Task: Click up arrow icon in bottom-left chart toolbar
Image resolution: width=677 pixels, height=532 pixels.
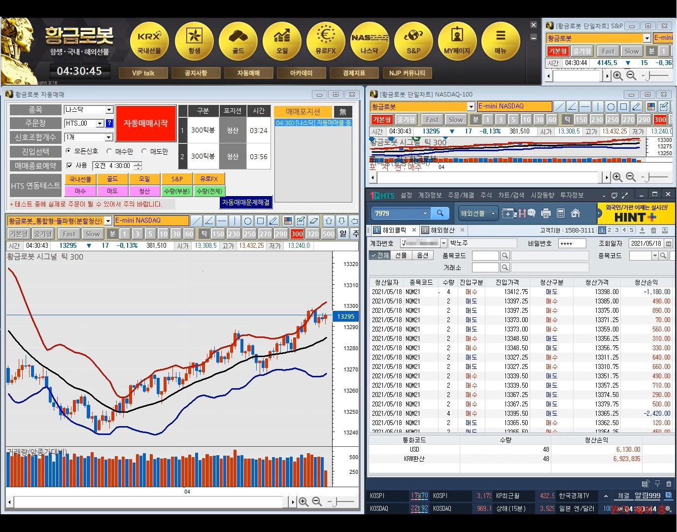Action: click(x=329, y=221)
